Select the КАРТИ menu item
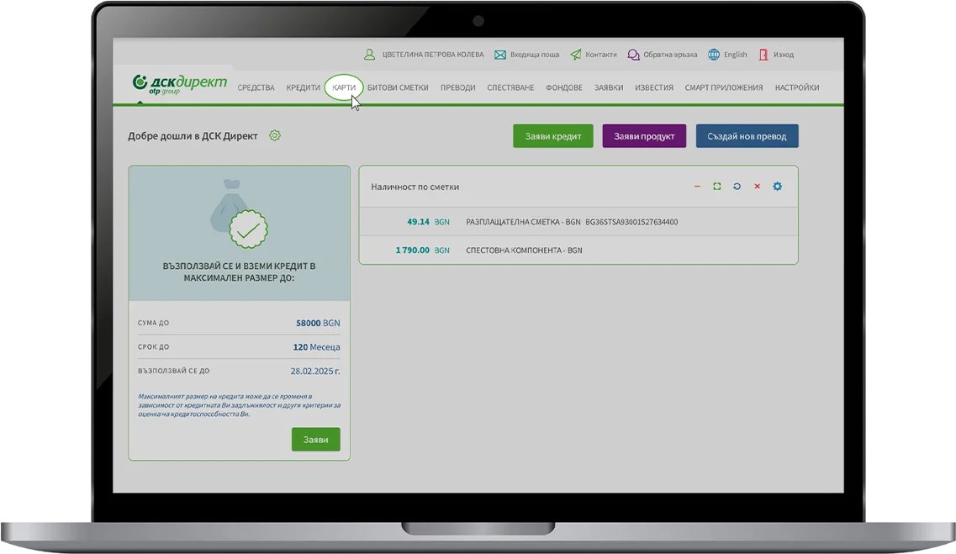Viewport: 956px width, 554px height. click(x=344, y=87)
